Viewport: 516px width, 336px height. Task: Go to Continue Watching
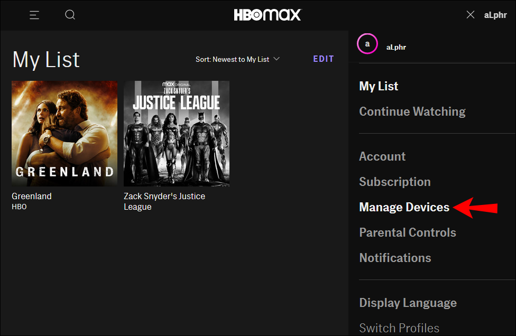tap(412, 111)
